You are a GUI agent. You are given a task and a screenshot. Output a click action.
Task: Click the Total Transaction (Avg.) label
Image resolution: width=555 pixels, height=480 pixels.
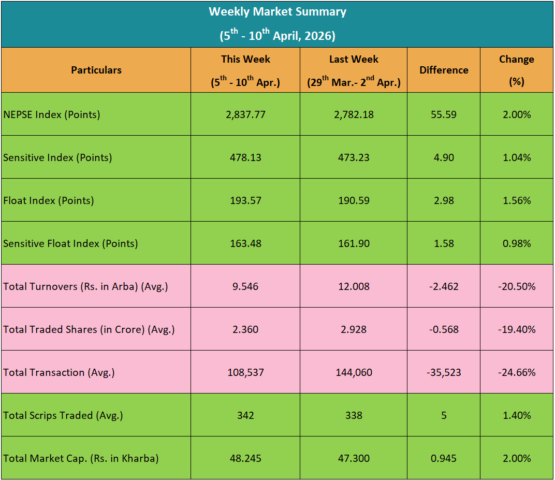(59, 372)
